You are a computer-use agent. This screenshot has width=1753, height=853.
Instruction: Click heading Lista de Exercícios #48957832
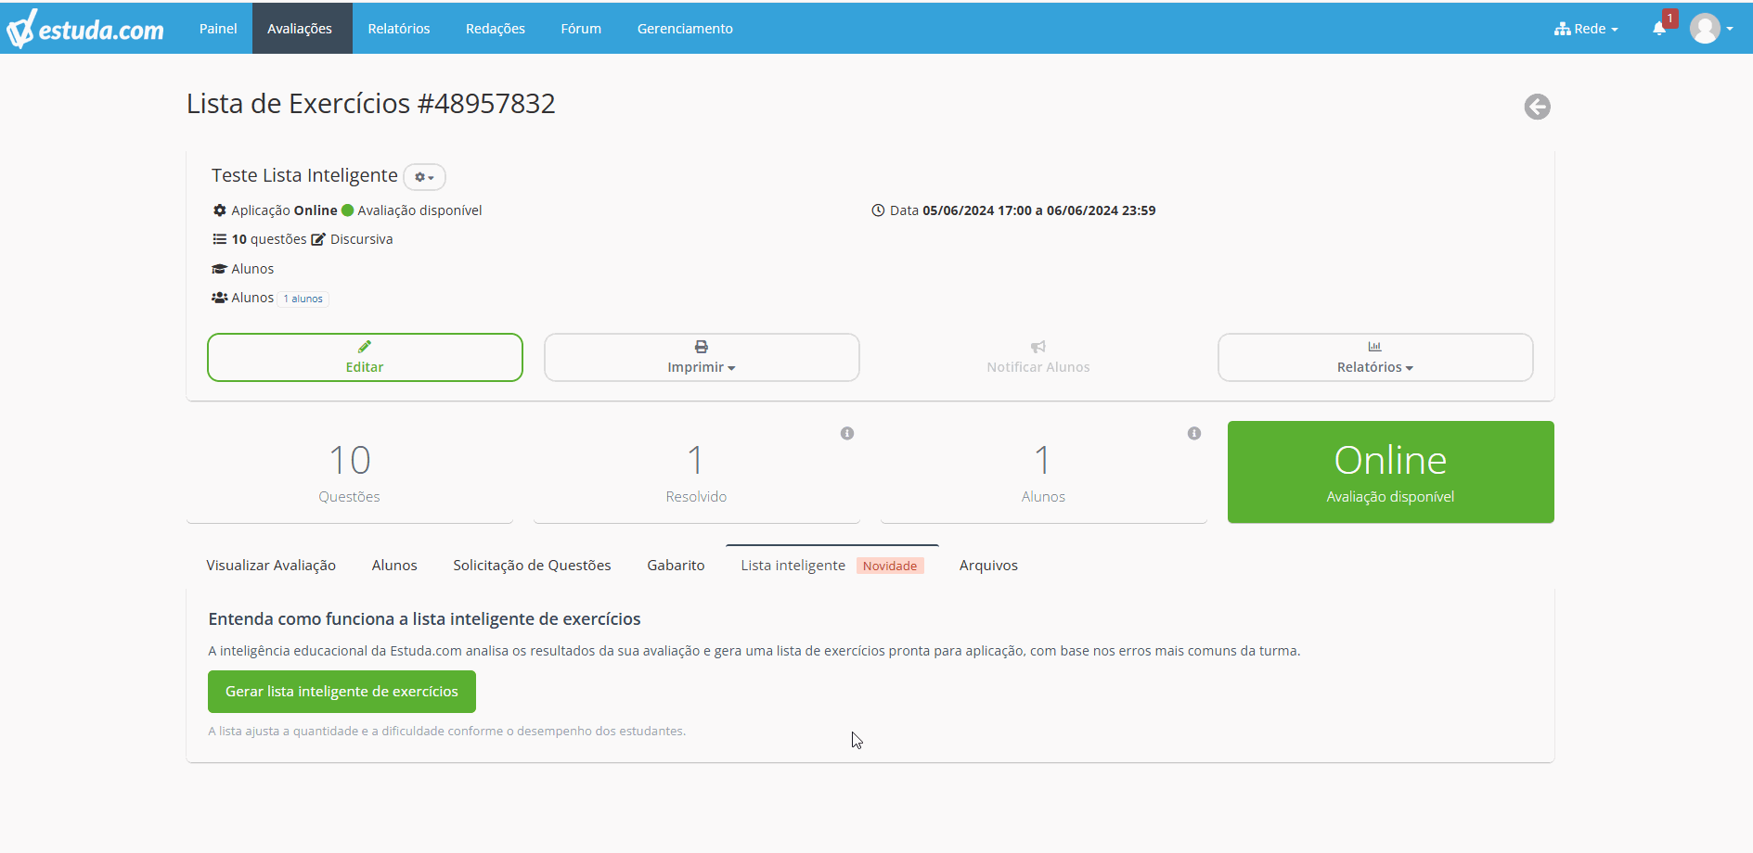point(371,104)
